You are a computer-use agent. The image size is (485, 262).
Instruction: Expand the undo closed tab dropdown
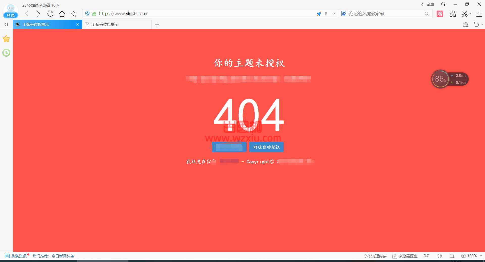(482, 24)
